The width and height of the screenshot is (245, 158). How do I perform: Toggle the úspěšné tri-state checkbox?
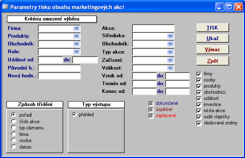pos(151,110)
